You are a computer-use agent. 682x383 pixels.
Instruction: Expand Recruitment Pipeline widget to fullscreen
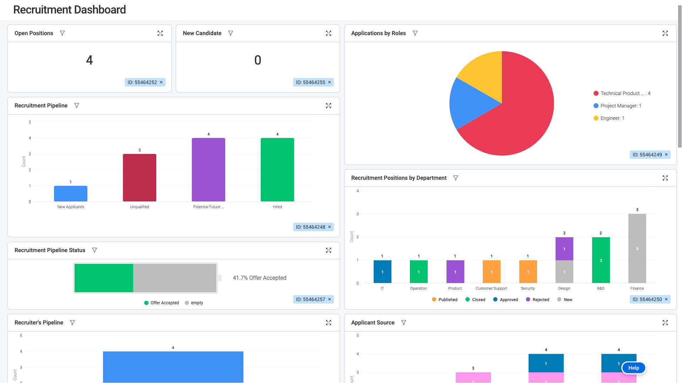(x=329, y=106)
